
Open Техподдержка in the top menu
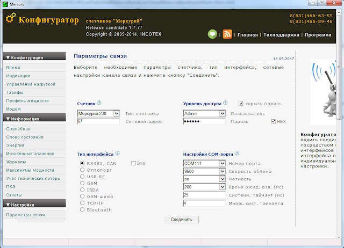pyautogui.click(x=281, y=35)
